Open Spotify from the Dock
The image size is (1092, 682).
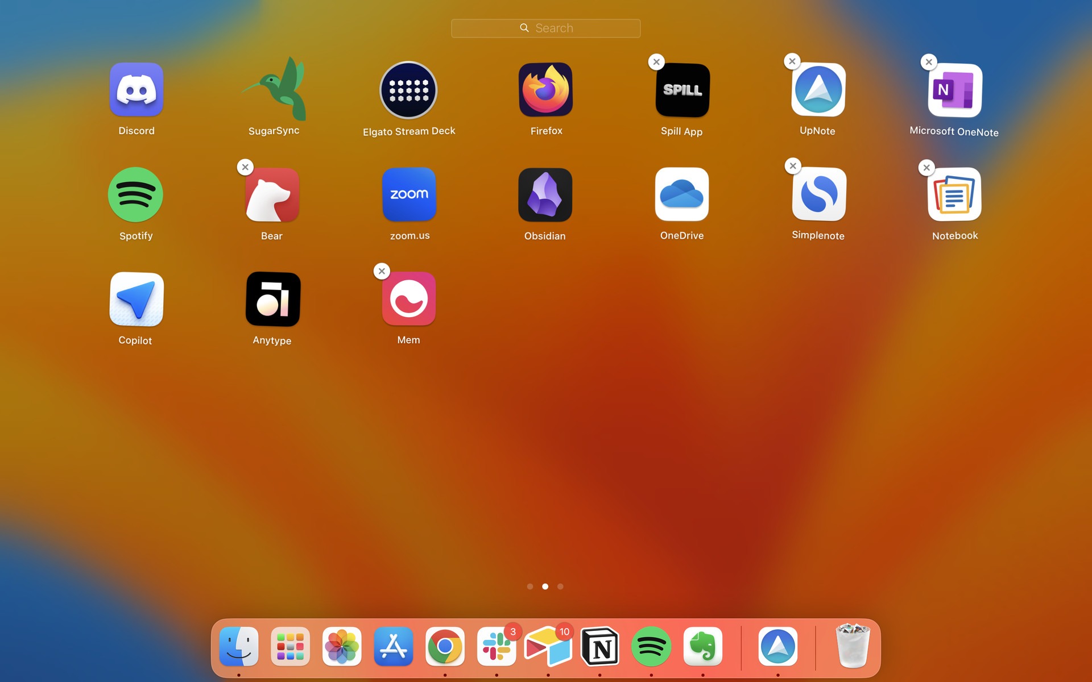click(x=651, y=646)
